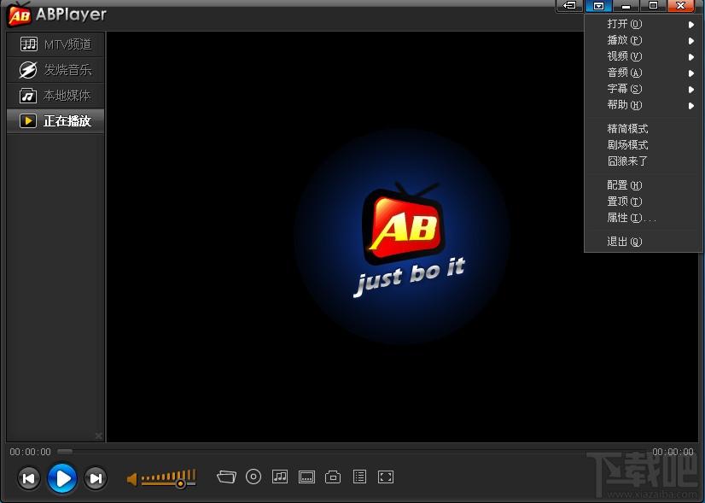Close the sidebar with small x
Viewport: 705px width, 503px height.
pos(98,436)
